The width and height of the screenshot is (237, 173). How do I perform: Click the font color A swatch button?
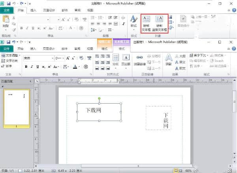coord(75,67)
